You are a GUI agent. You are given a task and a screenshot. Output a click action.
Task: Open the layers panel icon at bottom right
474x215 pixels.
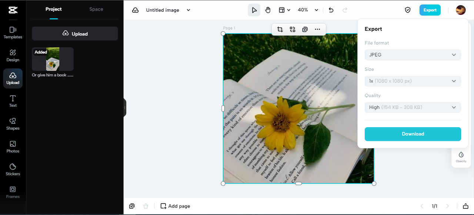(x=465, y=206)
